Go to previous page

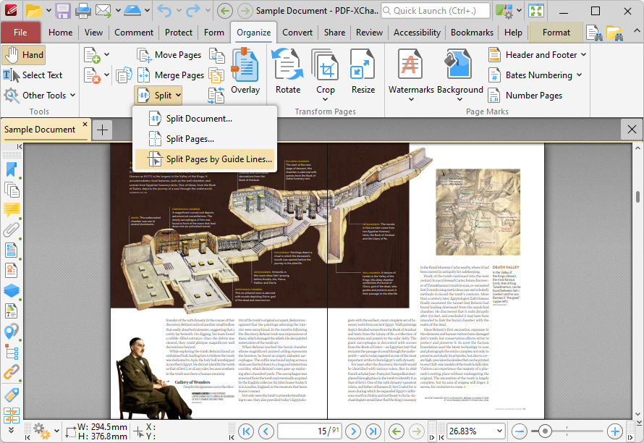click(266, 431)
